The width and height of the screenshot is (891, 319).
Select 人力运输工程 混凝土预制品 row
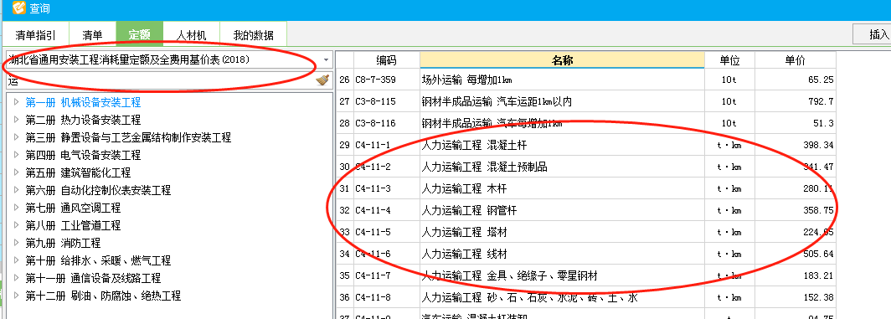click(x=585, y=167)
